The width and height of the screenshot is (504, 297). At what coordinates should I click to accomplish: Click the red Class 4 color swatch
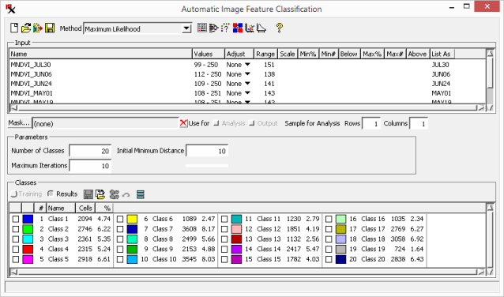(28, 249)
